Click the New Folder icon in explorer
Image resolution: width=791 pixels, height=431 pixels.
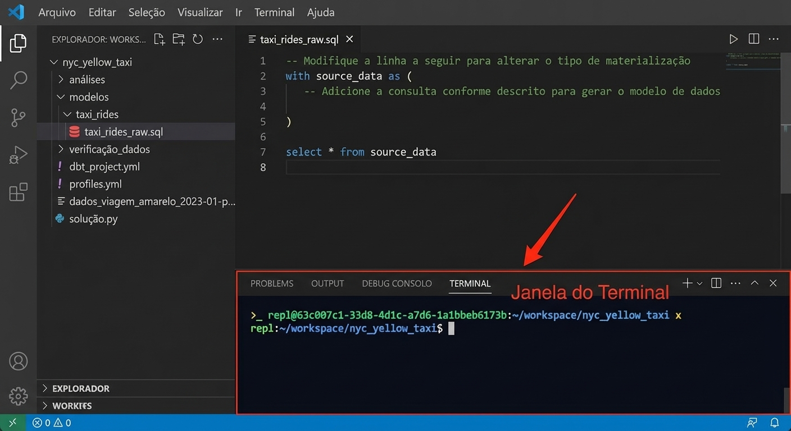[179, 39]
